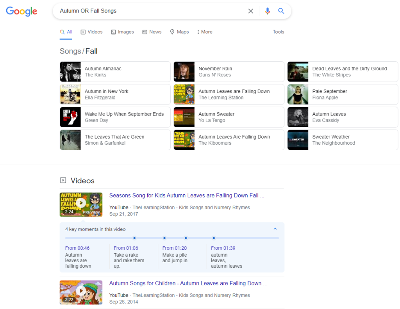Switch to the Videos tab
The height and width of the screenshot is (309, 400).
click(91, 32)
